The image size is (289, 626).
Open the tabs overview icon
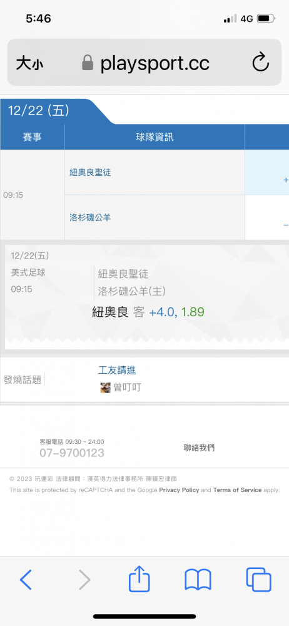259,580
